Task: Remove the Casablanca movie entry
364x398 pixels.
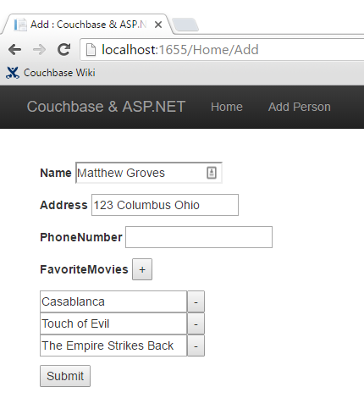Action: (x=196, y=301)
